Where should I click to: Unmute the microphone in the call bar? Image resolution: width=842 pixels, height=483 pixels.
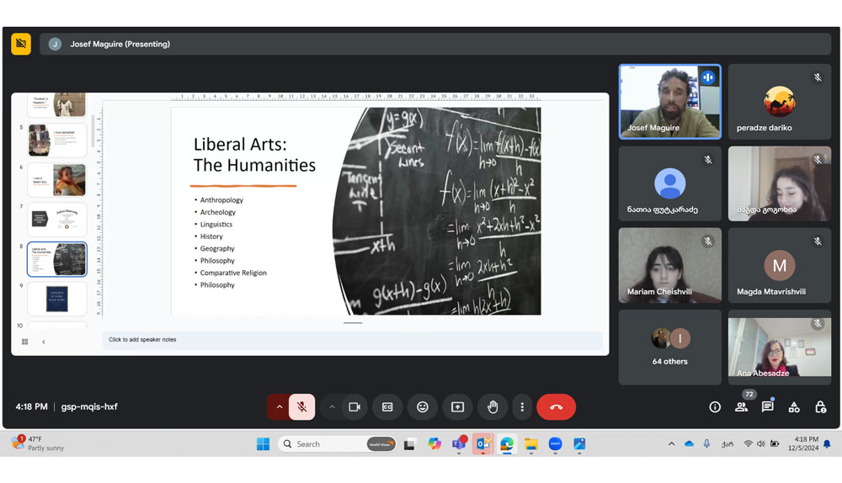[x=301, y=407]
